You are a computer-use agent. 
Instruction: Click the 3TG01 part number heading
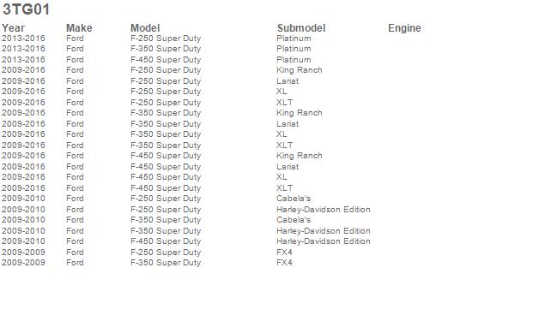click(x=26, y=9)
